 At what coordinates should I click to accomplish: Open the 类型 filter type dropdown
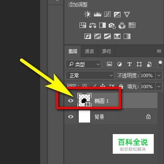click(84, 64)
